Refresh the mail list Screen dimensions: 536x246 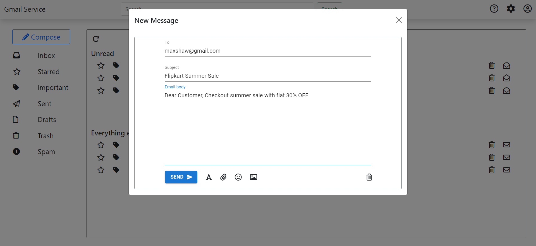click(x=96, y=39)
